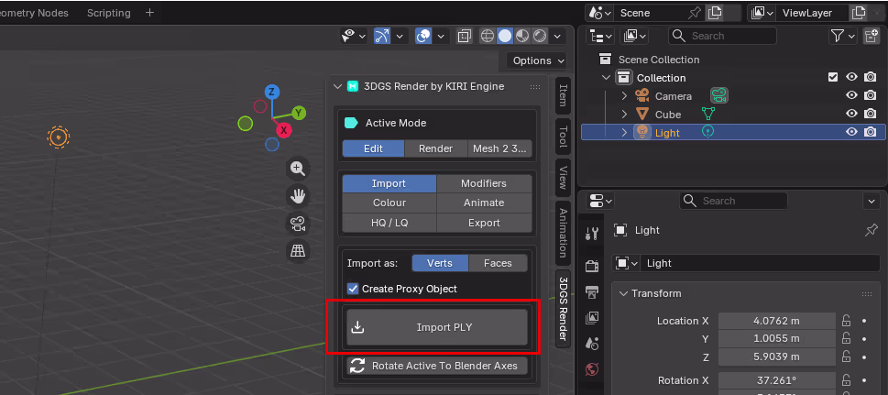Screen dimensions: 888x395
Task: Open the Options dropdown
Action: (539, 60)
